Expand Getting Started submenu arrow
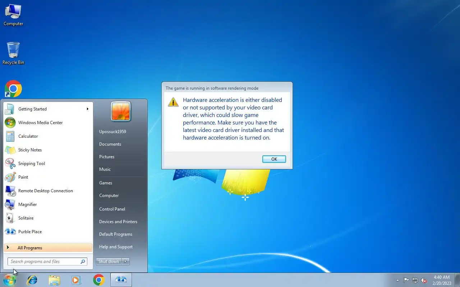 [87, 109]
